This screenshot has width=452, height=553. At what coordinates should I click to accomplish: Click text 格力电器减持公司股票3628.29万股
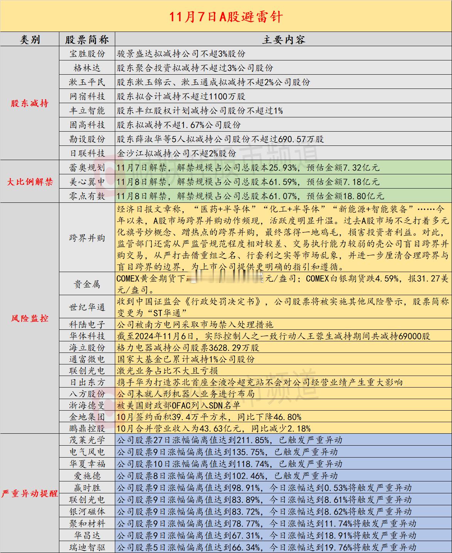(188, 348)
